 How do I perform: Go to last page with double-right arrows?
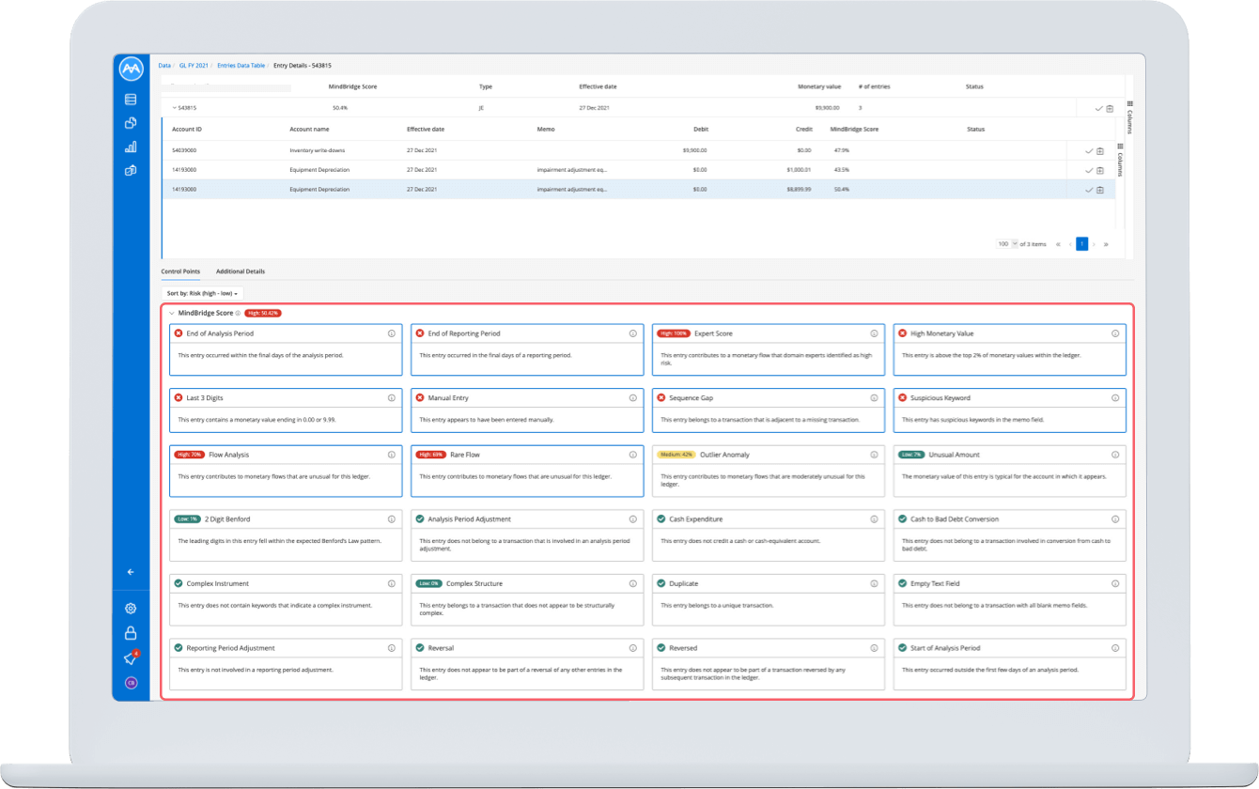coord(1106,244)
